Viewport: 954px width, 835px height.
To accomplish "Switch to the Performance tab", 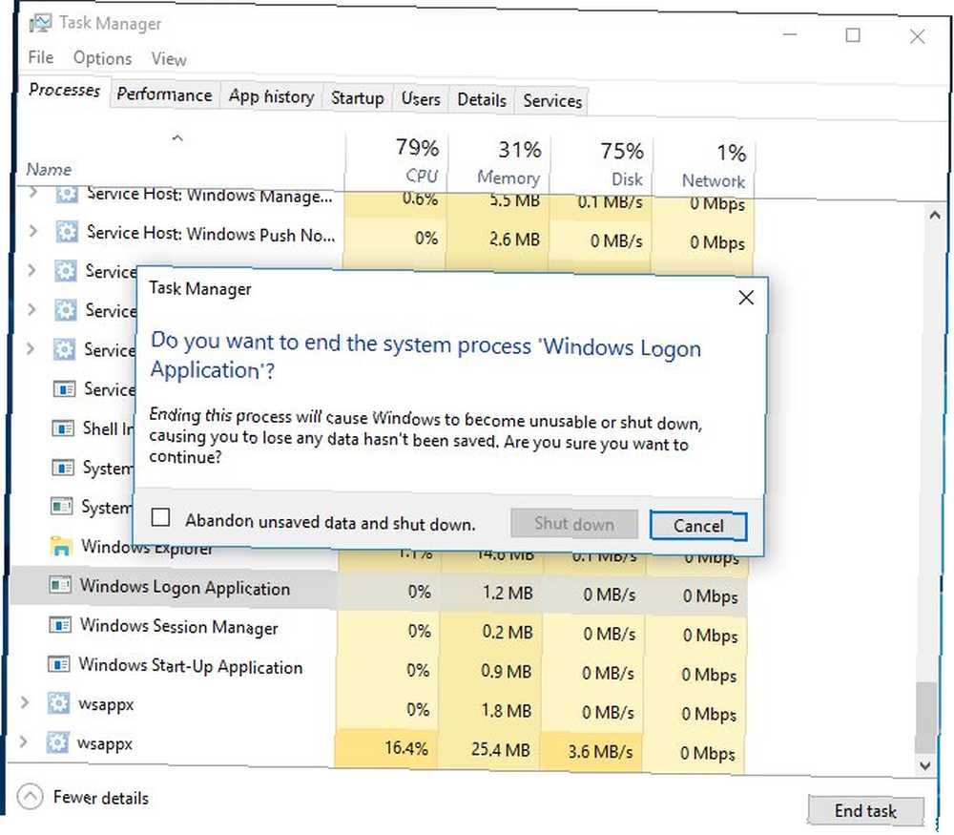I will [x=164, y=94].
